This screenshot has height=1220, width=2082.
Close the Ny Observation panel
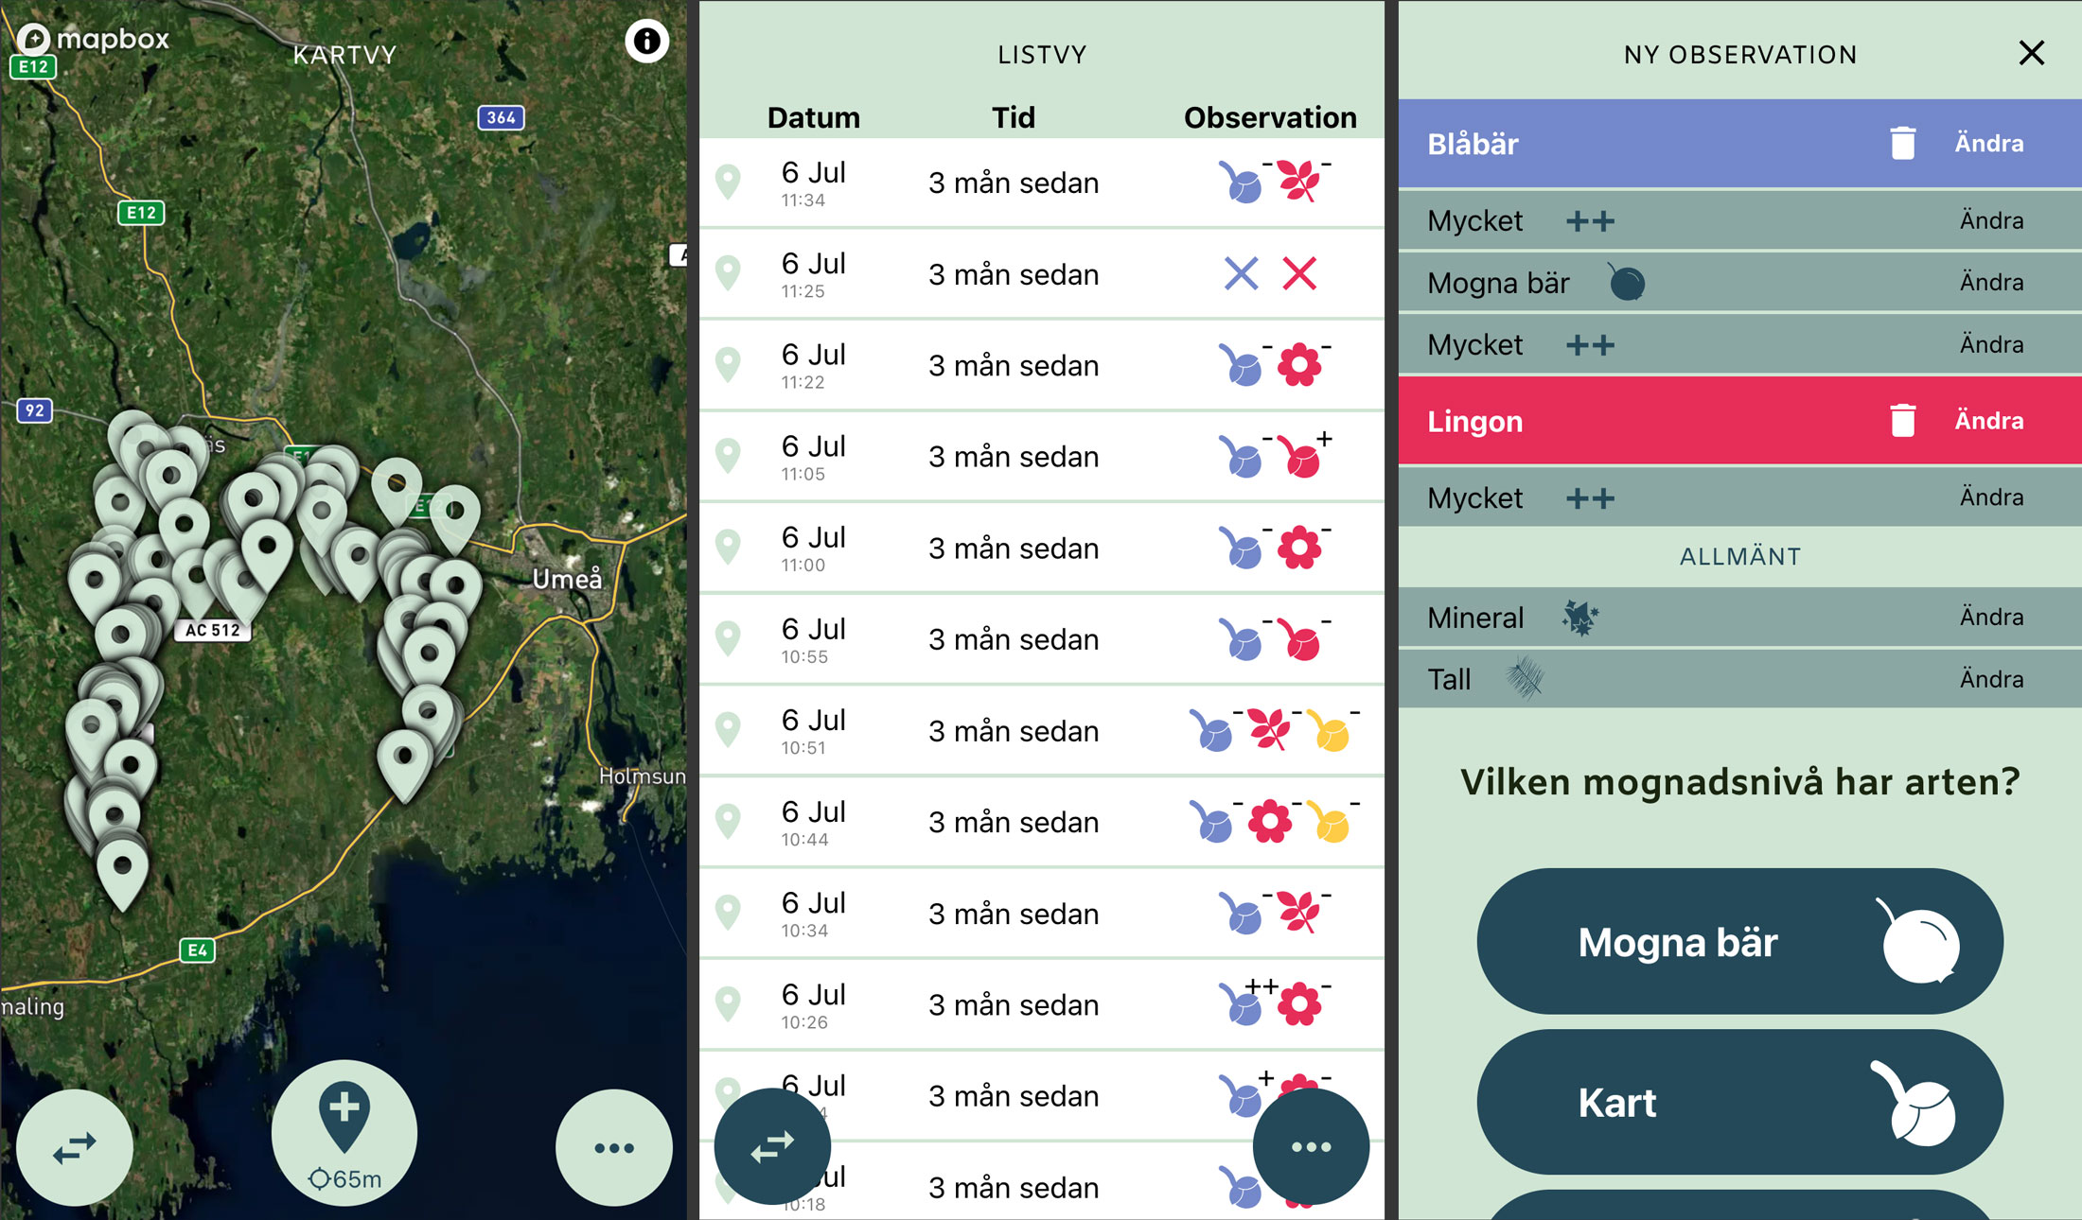pos(2031,53)
